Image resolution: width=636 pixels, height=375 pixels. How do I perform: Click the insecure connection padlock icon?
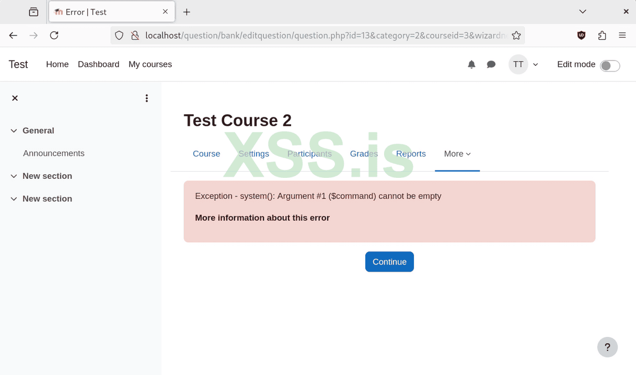coord(135,35)
